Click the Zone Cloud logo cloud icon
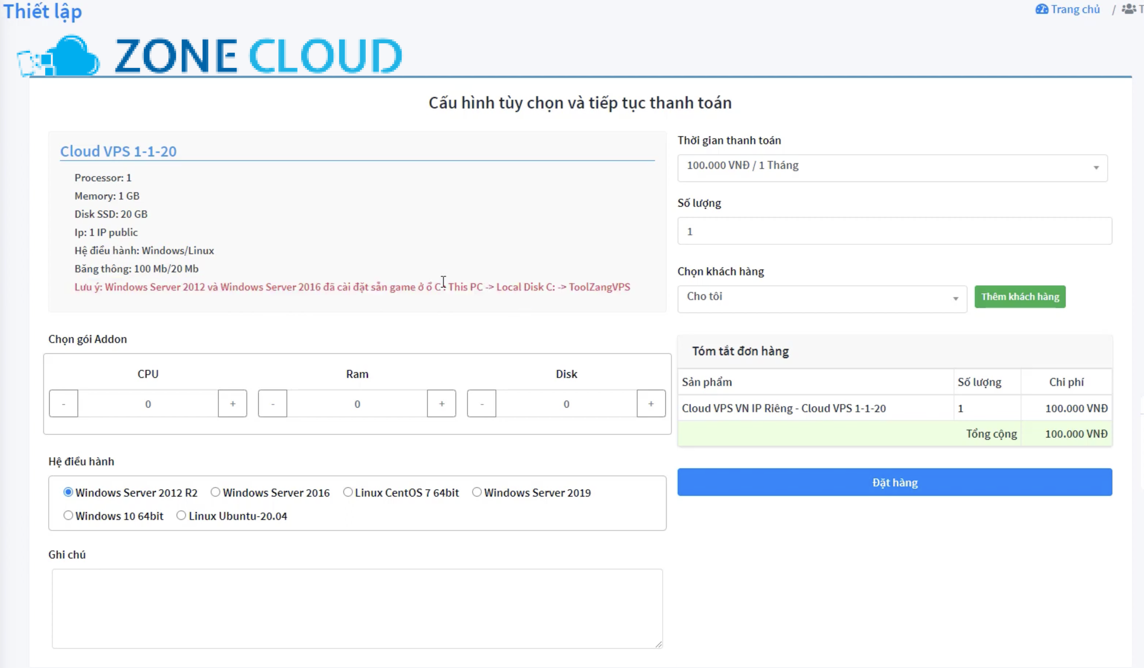This screenshot has width=1144, height=668. click(58, 56)
